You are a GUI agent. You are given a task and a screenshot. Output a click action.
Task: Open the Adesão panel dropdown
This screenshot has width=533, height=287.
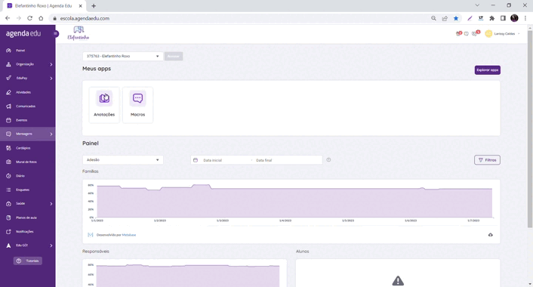coord(123,160)
